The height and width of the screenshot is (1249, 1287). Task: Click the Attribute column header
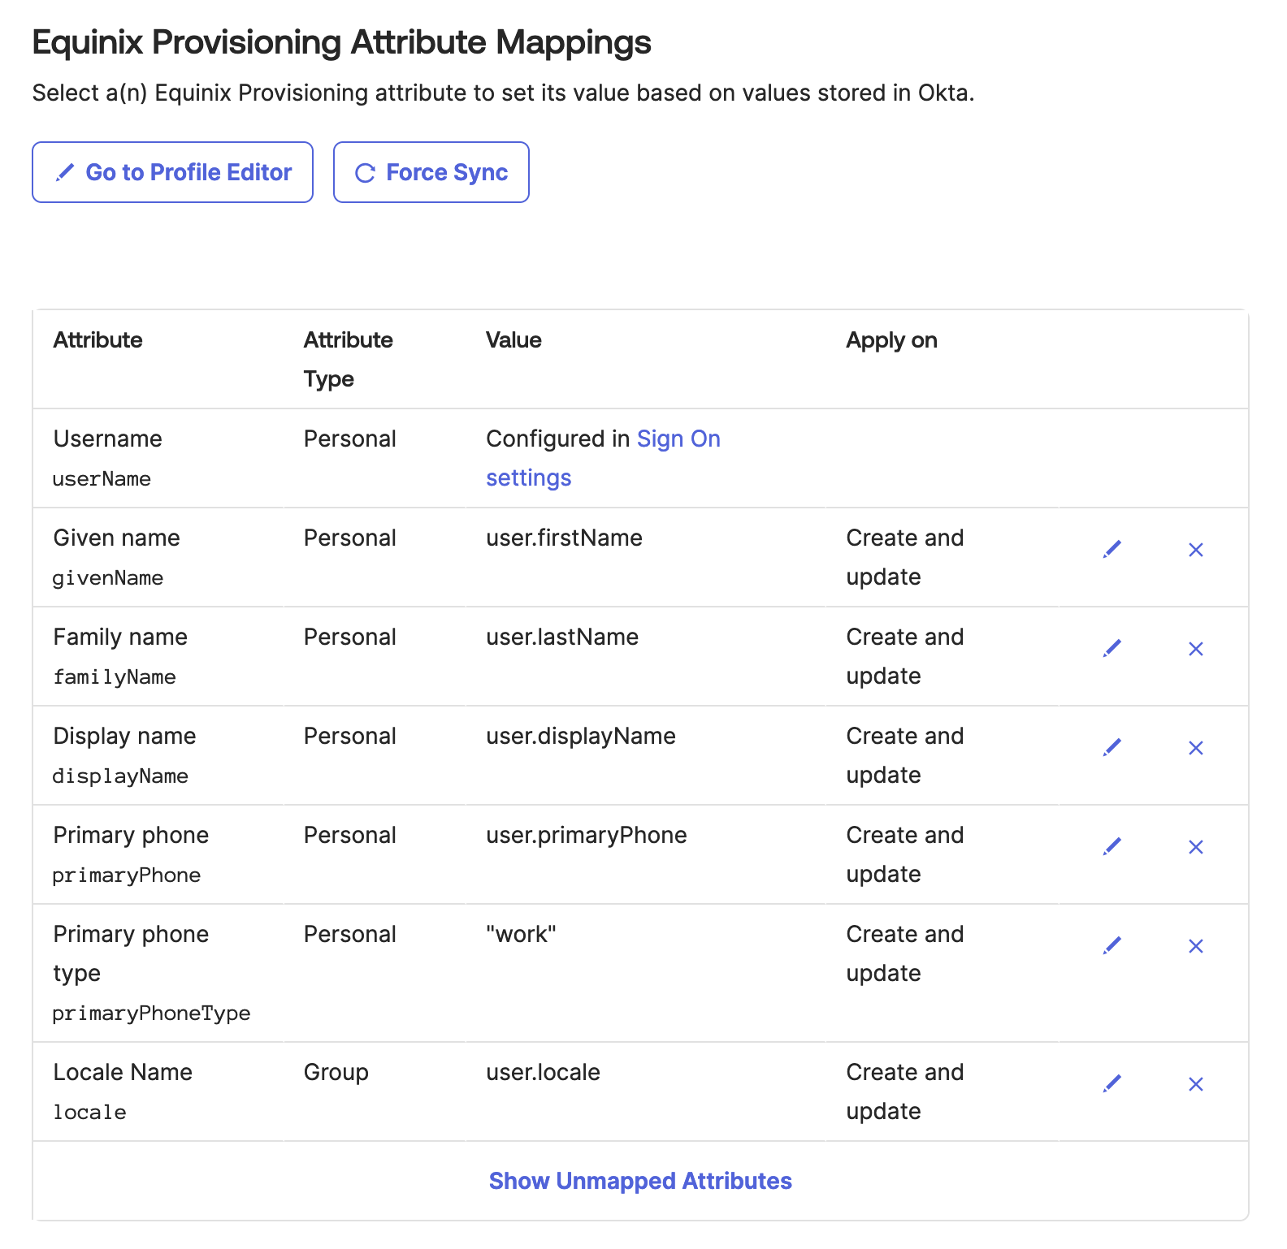tap(97, 339)
